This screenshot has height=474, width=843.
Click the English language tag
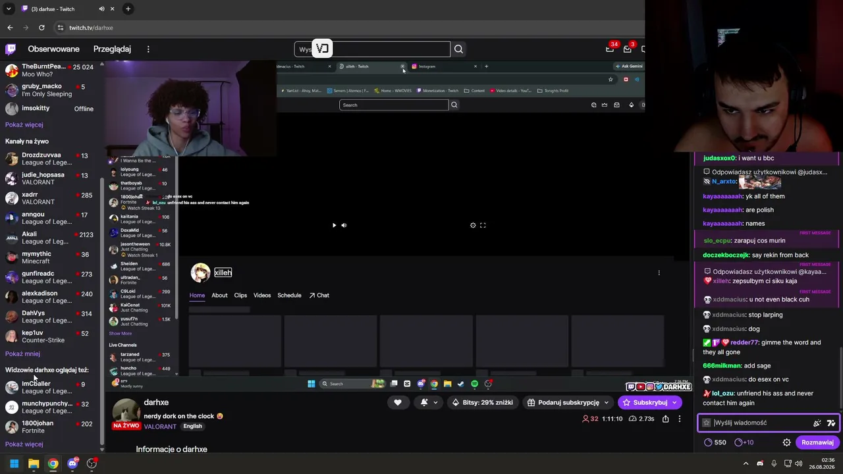point(192,426)
